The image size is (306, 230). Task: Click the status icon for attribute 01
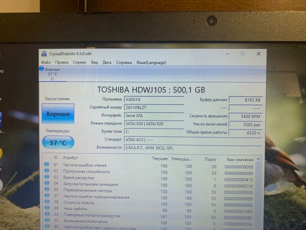click(x=47, y=164)
